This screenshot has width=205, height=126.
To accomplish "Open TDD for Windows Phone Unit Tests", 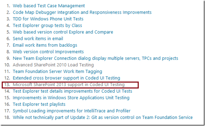I will 47,19.
